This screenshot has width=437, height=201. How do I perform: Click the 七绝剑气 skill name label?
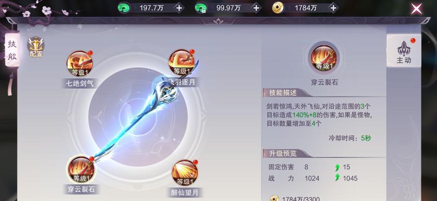pos(79,83)
